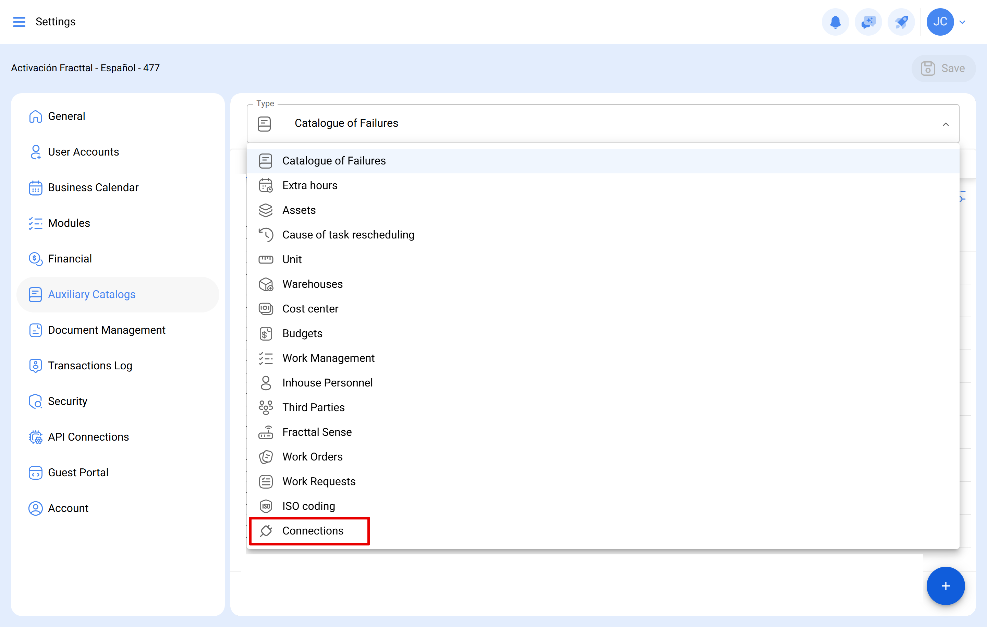Viewport: 987px width, 627px height.
Task: Select the Cost center icon
Action: click(266, 309)
